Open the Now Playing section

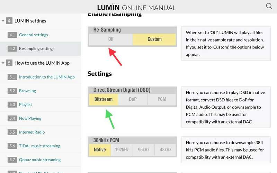pyautogui.click(x=30, y=118)
